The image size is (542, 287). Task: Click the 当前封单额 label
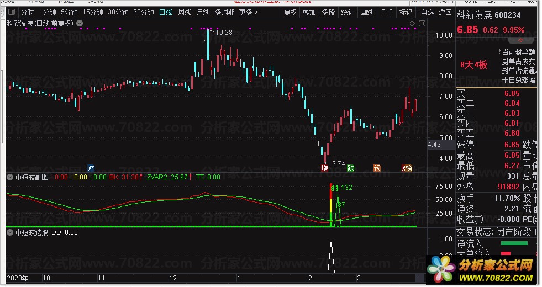(518, 52)
